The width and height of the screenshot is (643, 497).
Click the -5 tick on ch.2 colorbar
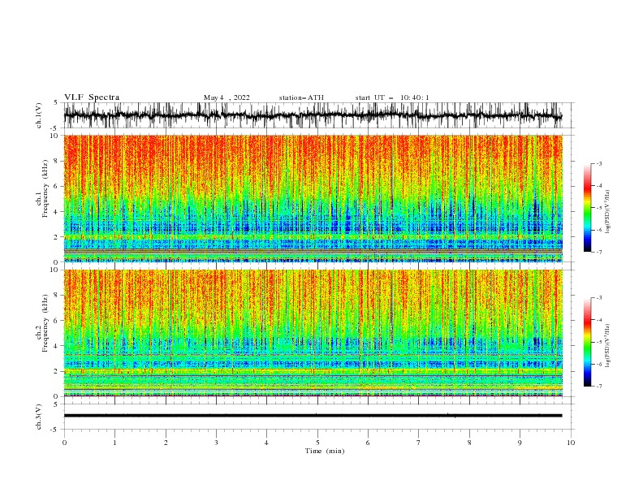point(599,342)
